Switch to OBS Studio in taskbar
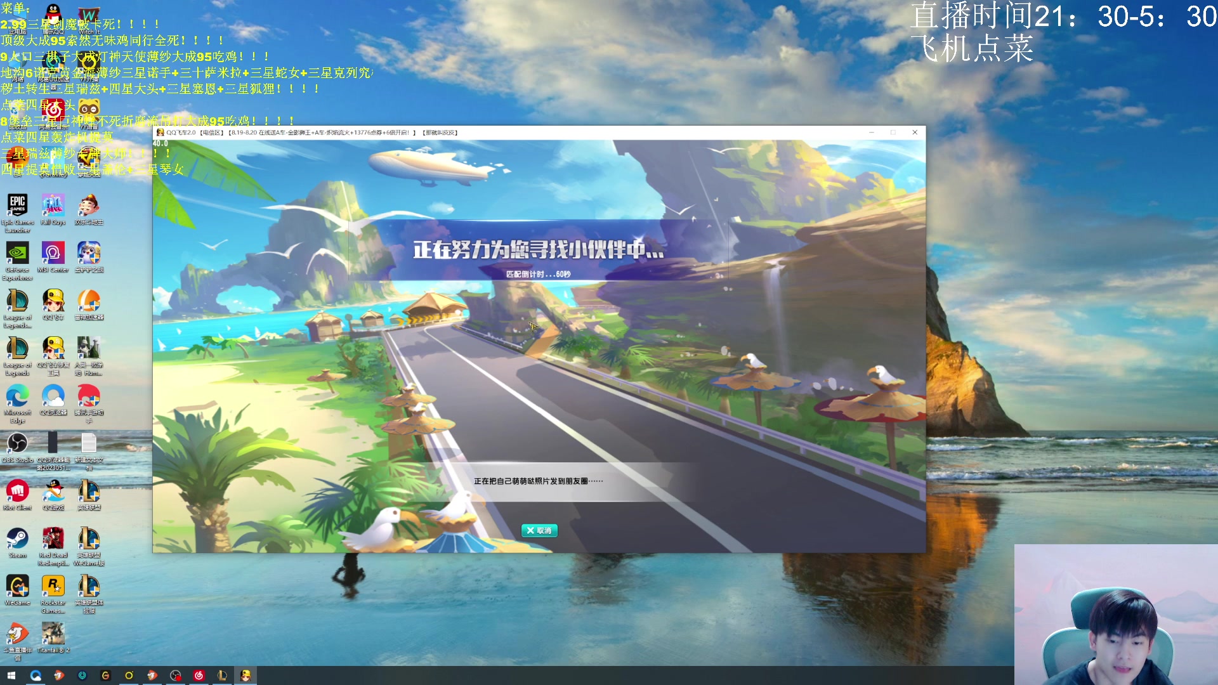Viewport: 1218px width, 685px height. point(176,675)
